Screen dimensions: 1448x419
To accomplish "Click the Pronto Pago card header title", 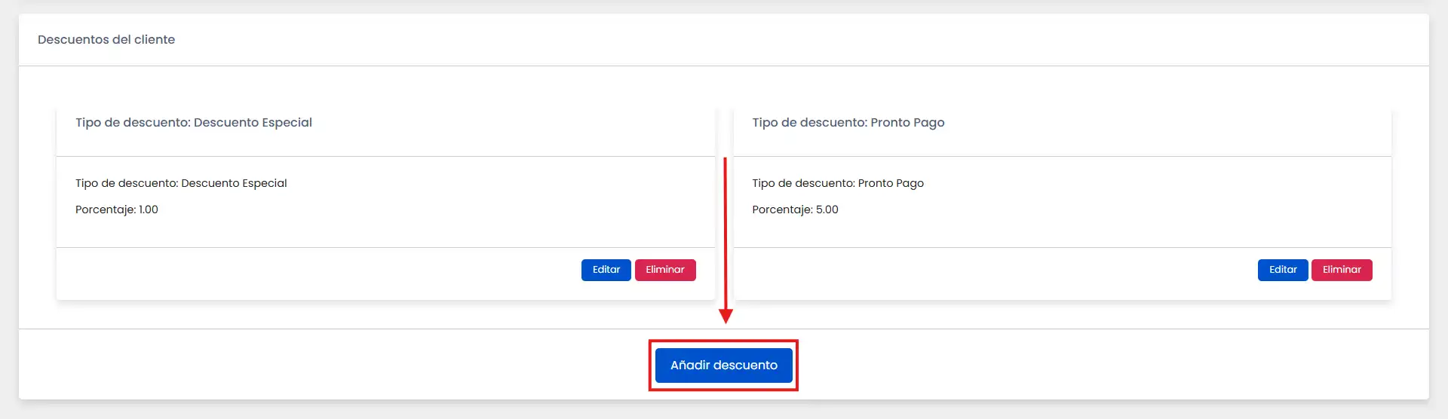I will (848, 123).
